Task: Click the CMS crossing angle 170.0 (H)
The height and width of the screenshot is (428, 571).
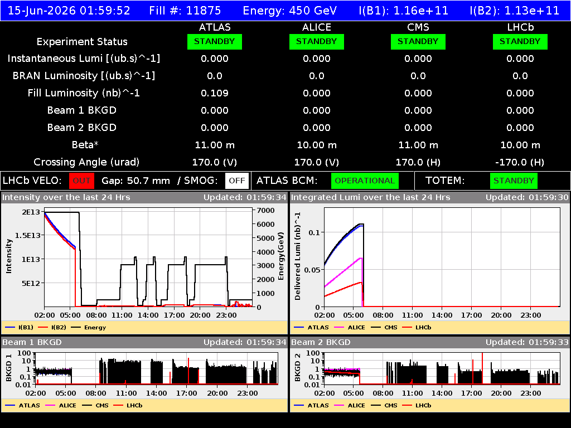Action: click(x=418, y=162)
